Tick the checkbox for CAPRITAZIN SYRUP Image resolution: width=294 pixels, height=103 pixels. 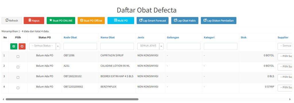pos(18,57)
